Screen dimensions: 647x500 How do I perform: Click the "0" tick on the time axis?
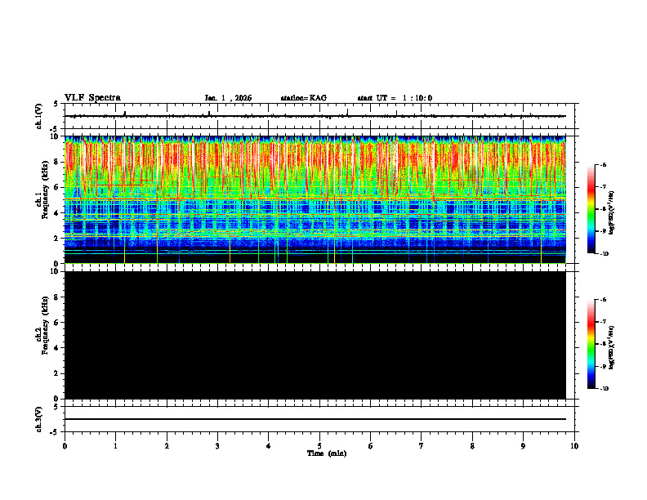pyautogui.click(x=65, y=446)
